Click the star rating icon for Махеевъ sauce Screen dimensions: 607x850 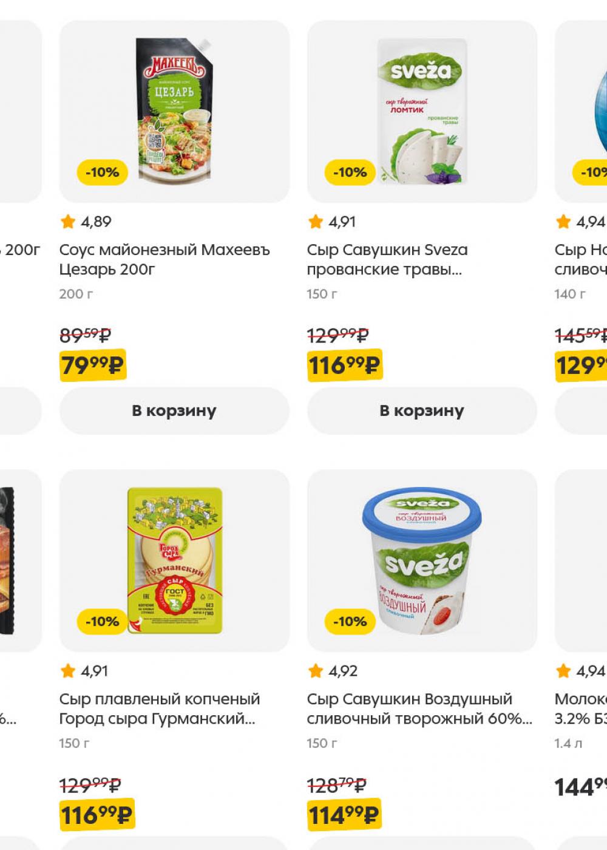click(67, 222)
